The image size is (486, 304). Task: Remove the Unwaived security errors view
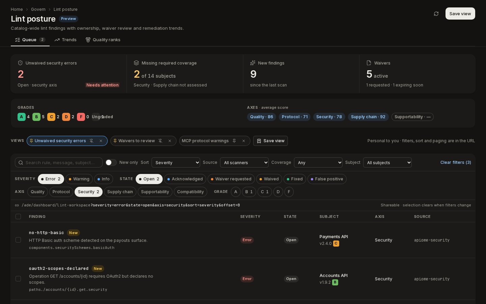[101, 141]
